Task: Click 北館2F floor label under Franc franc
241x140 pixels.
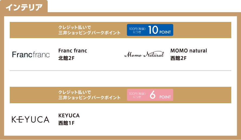Action: coord(66,58)
